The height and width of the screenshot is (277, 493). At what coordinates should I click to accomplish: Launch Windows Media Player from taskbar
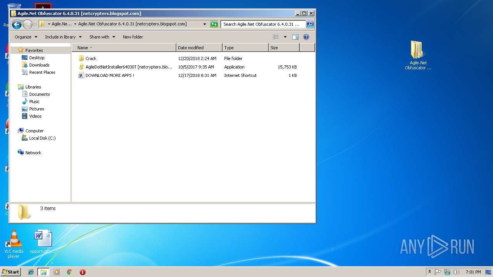coord(57,272)
